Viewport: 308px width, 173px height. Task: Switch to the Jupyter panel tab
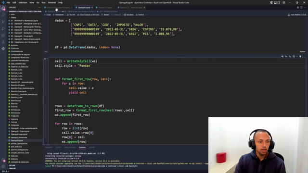pyautogui.click(x=92, y=148)
